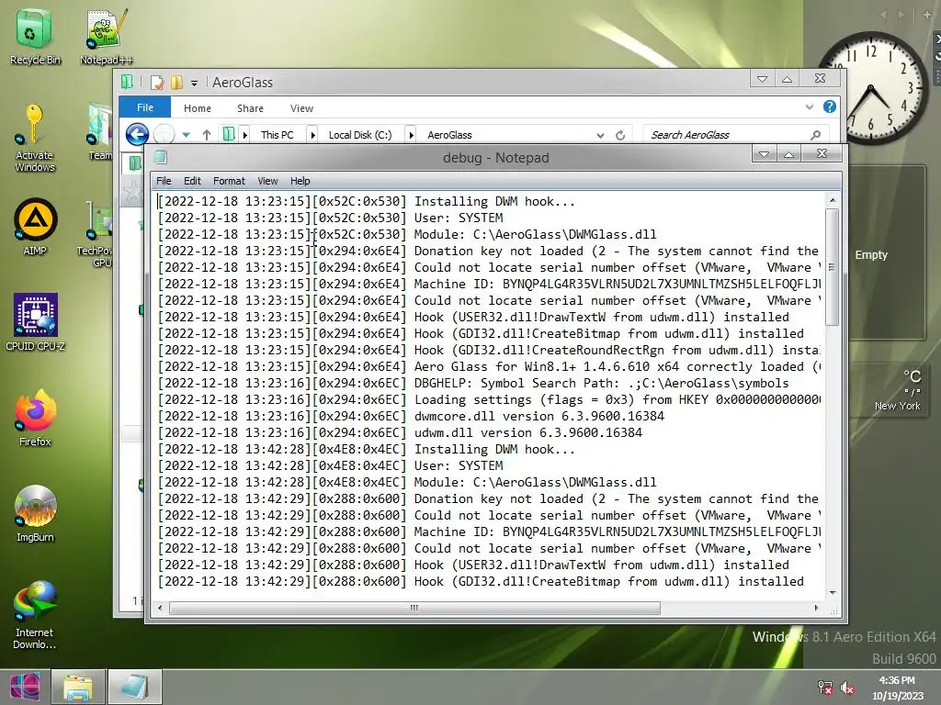Open ImgBurn desktop icon

point(35,514)
